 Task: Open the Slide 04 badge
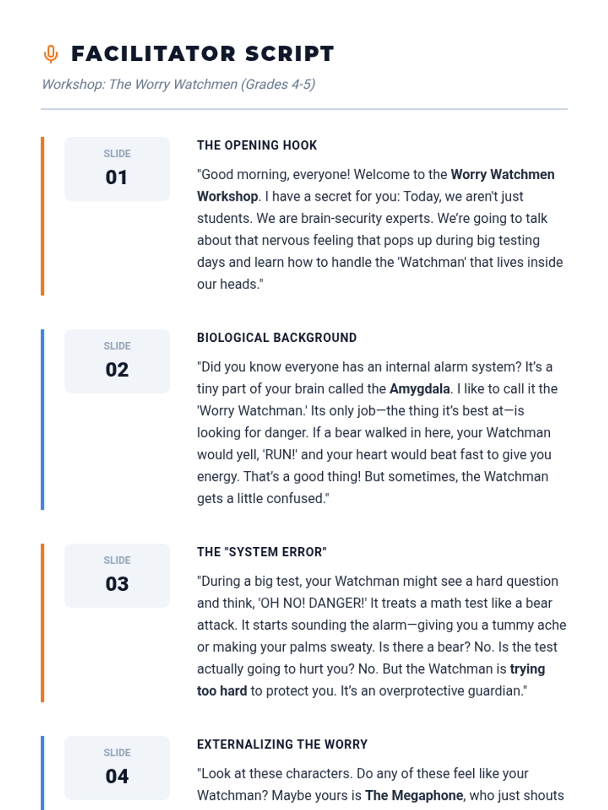coord(117,768)
